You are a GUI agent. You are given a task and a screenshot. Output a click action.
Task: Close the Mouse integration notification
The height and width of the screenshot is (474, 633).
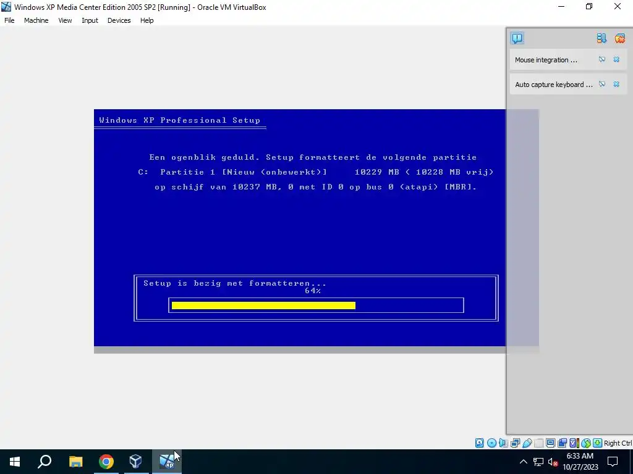click(x=616, y=60)
